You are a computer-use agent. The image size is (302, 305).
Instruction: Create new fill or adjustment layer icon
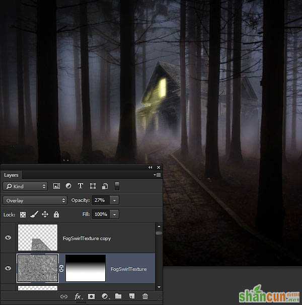(x=105, y=296)
